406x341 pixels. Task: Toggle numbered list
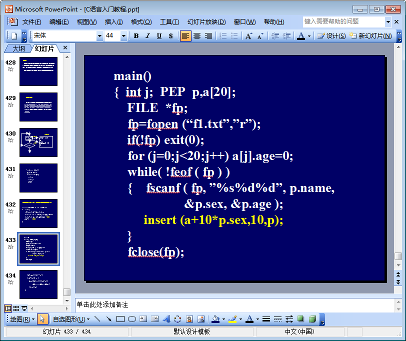[x=223, y=36]
